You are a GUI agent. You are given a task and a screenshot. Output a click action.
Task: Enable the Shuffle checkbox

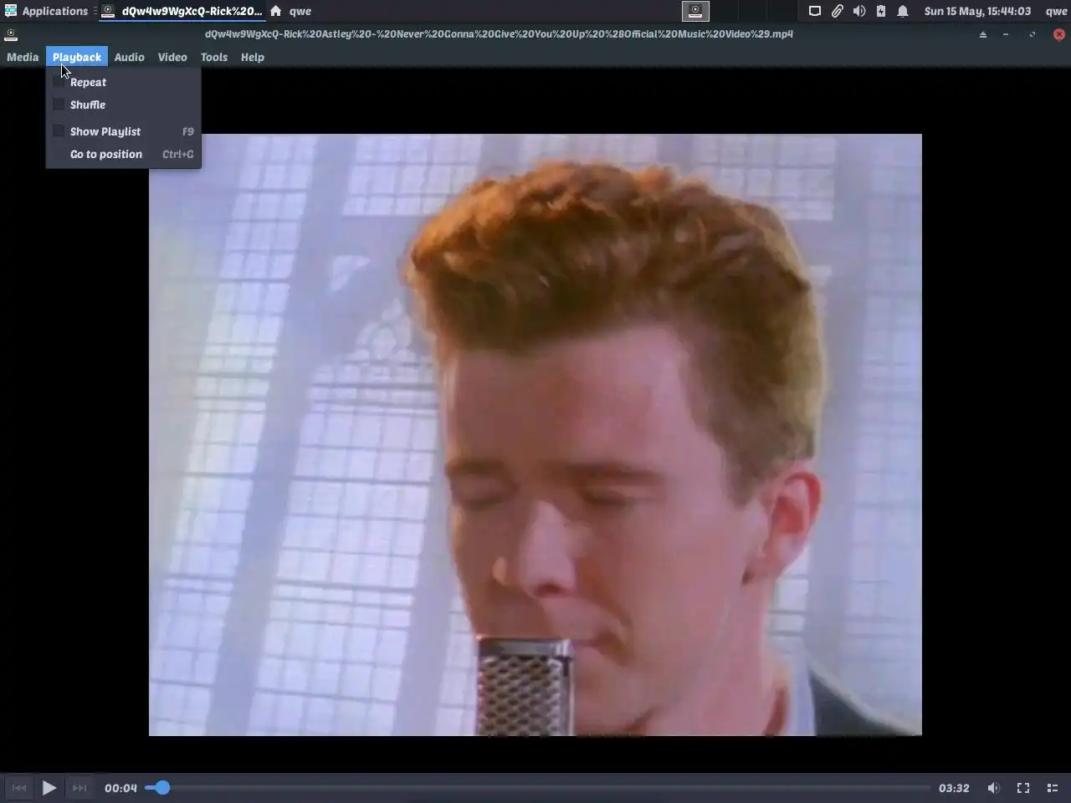click(x=59, y=105)
